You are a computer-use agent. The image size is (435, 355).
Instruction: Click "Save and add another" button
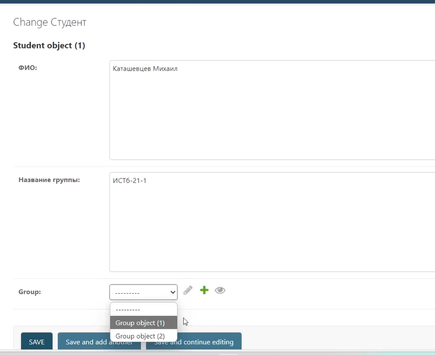point(99,342)
